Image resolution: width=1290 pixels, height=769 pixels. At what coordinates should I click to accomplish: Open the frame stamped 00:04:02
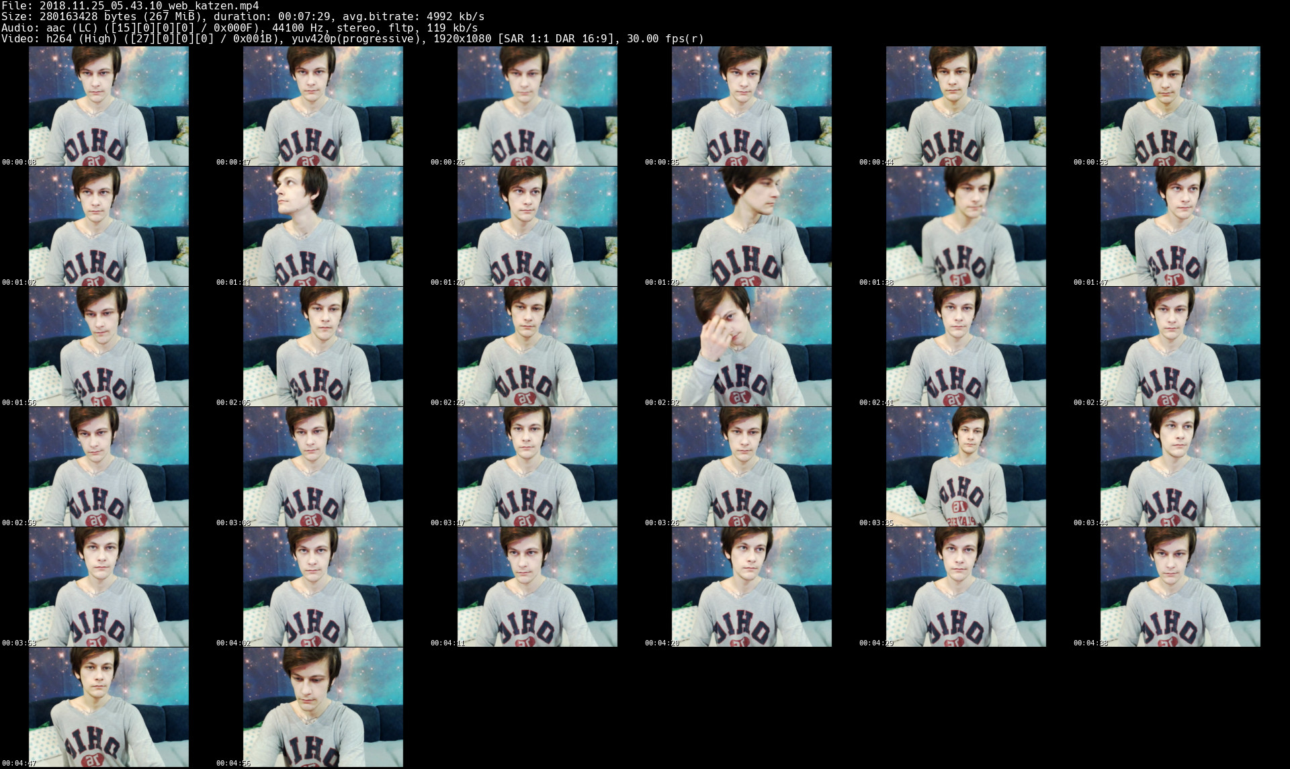click(x=322, y=587)
